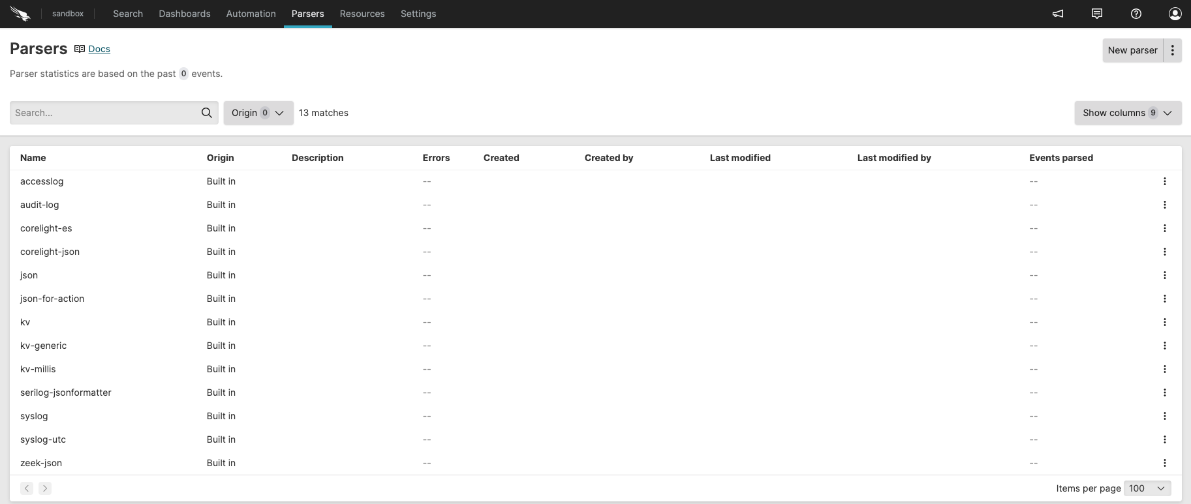Open the user account profile icon
1191x504 pixels.
tap(1175, 14)
